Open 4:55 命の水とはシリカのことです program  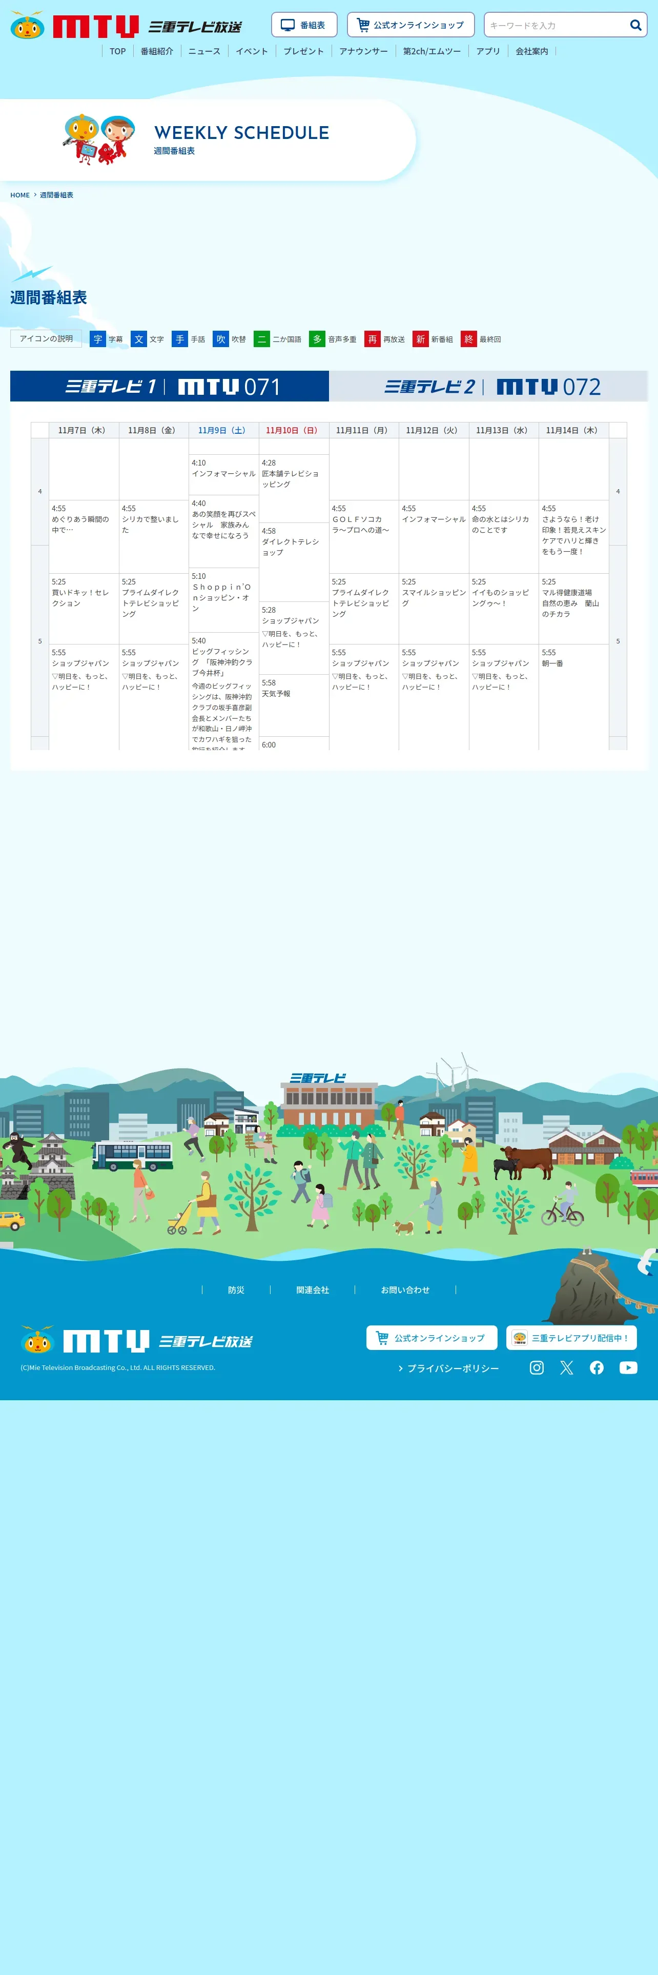(503, 537)
